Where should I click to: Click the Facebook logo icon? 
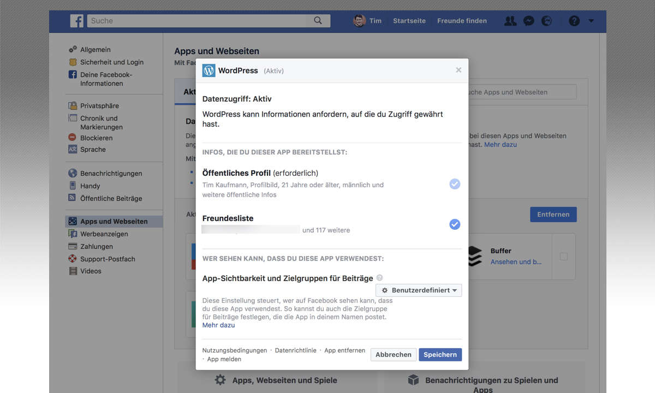point(77,21)
